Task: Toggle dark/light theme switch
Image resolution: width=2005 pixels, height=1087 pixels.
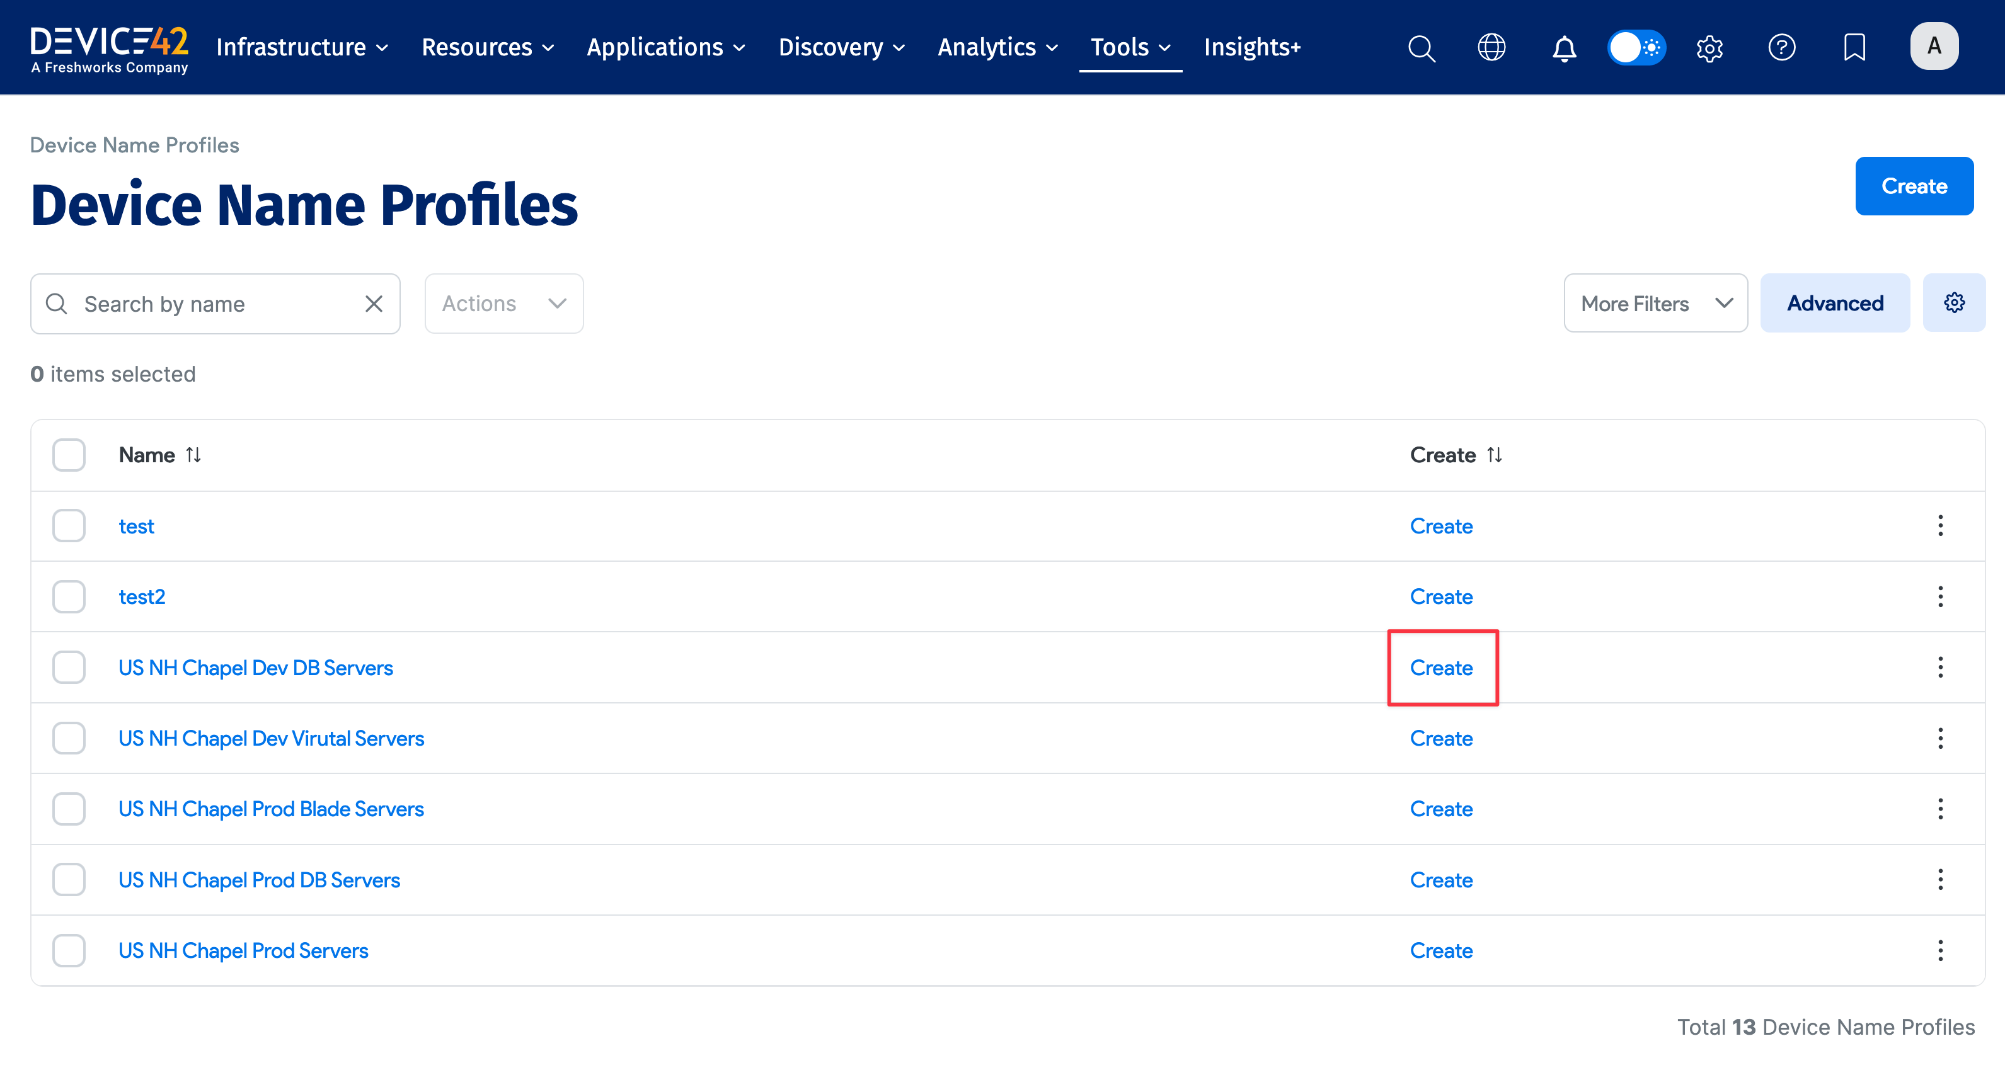Action: coord(1636,47)
